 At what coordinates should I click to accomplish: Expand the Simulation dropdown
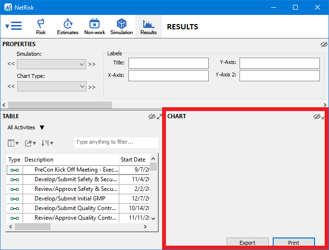pos(51,64)
